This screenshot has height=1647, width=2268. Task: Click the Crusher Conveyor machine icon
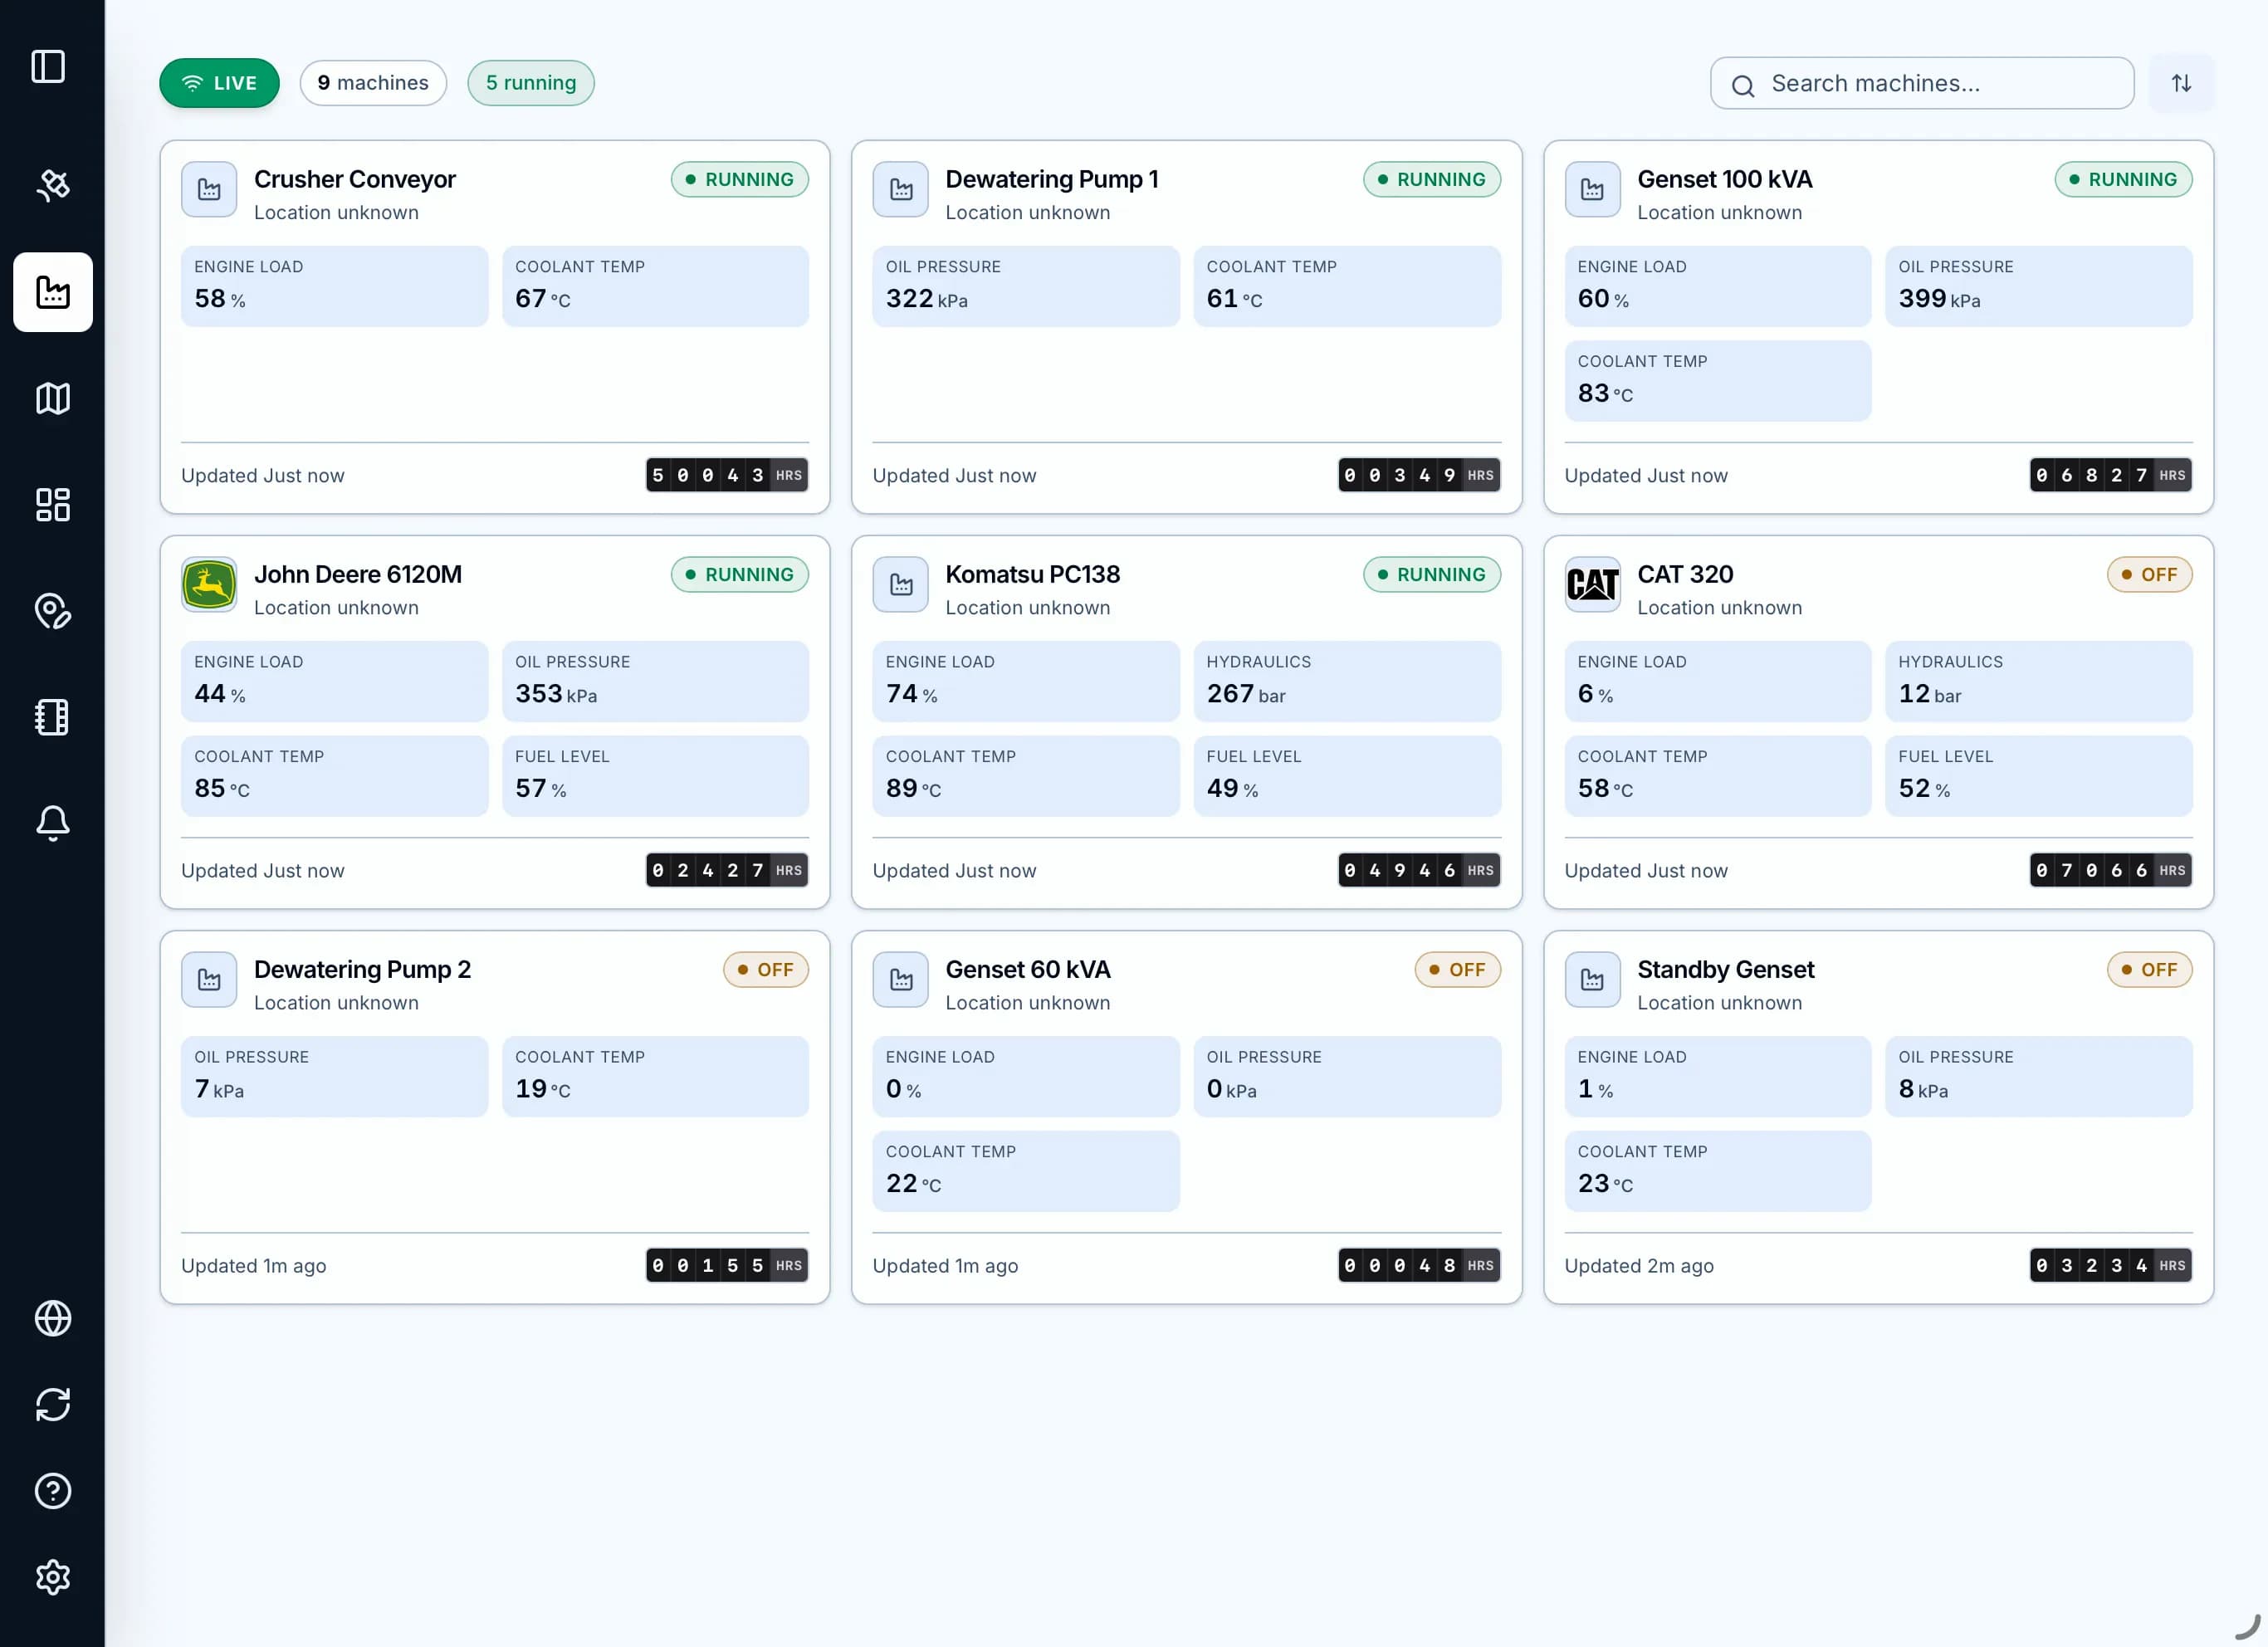[209, 189]
